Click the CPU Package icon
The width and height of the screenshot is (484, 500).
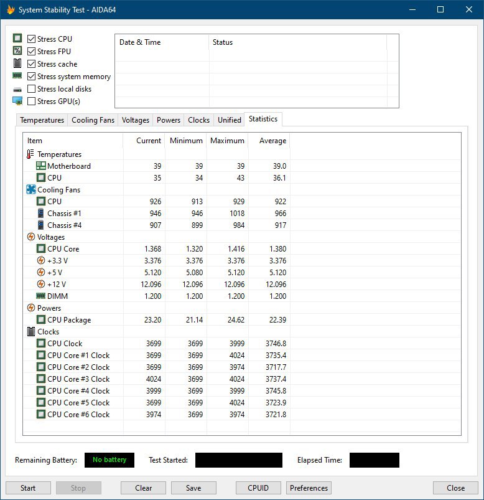[x=41, y=319]
